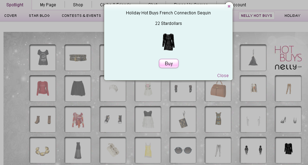The width and height of the screenshot is (308, 165).
Task: Go to the My Page tab
Action: pyautogui.click(x=48, y=5)
